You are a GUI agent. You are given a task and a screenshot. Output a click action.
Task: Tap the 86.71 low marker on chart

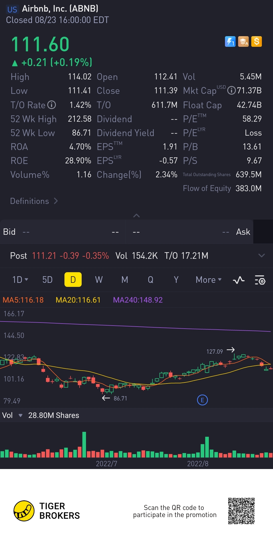pyautogui.click(x=120, y=398)
